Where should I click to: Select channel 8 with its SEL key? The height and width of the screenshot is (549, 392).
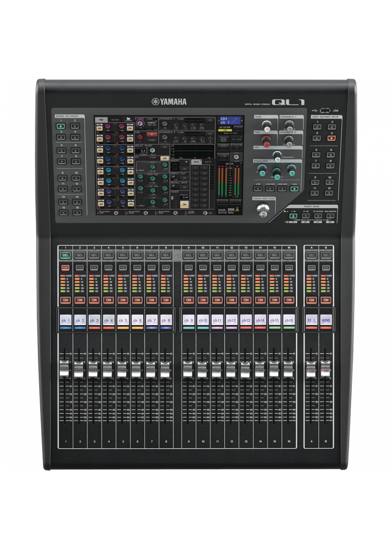(166, 255)
